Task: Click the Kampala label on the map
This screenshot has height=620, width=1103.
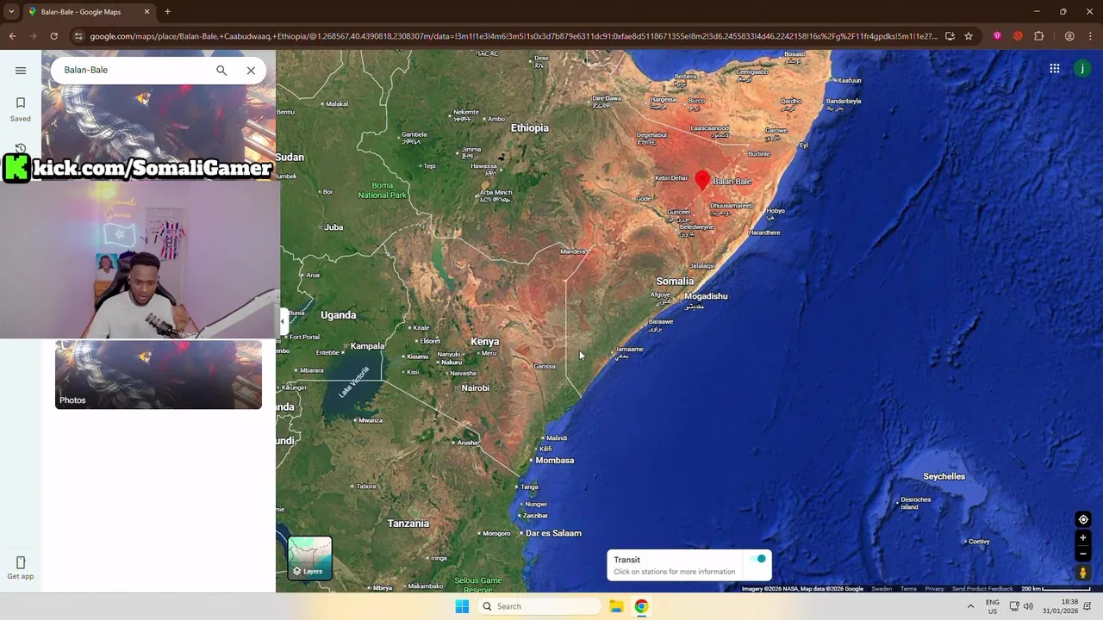Action: click(x=367, y=346)
